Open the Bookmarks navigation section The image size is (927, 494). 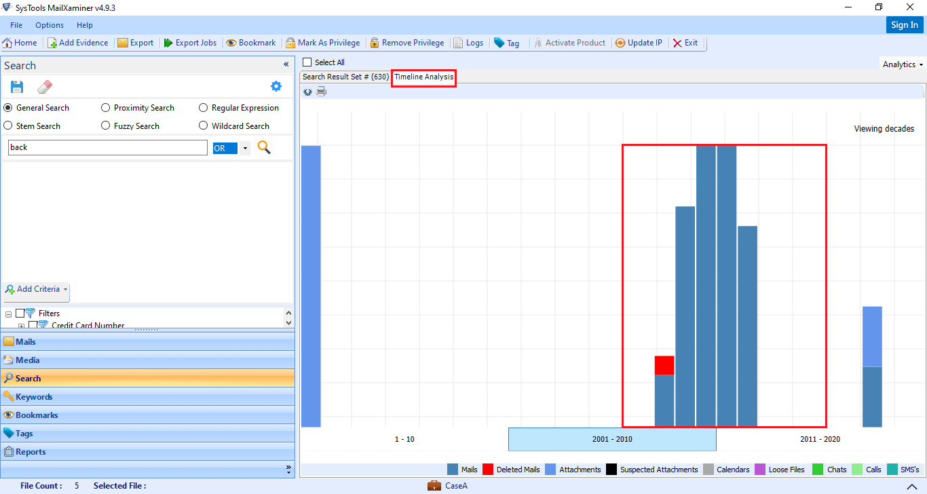(x=147, y=415)
